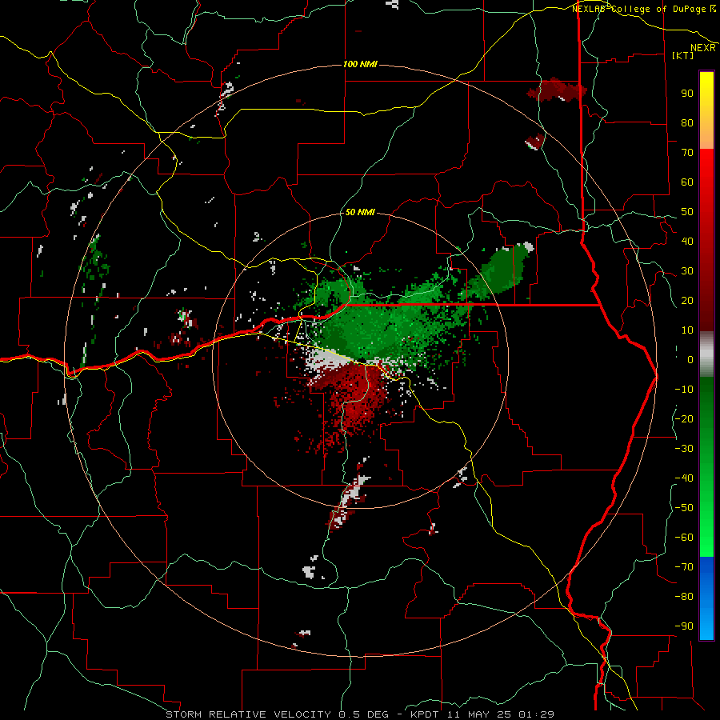
Task: Select the positive 80 value on velocity legend
Action: [687, 122]
